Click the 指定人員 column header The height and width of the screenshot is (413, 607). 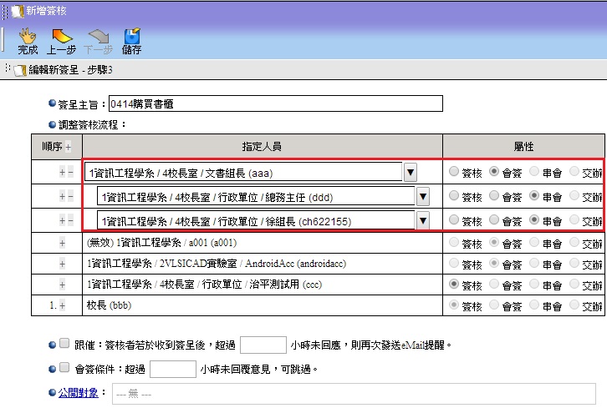tap(262, 146)
